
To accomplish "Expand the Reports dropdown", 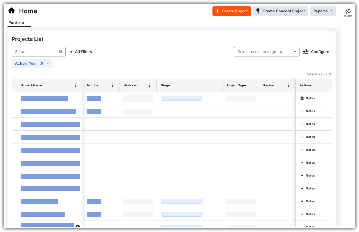I will coord(323,11).
